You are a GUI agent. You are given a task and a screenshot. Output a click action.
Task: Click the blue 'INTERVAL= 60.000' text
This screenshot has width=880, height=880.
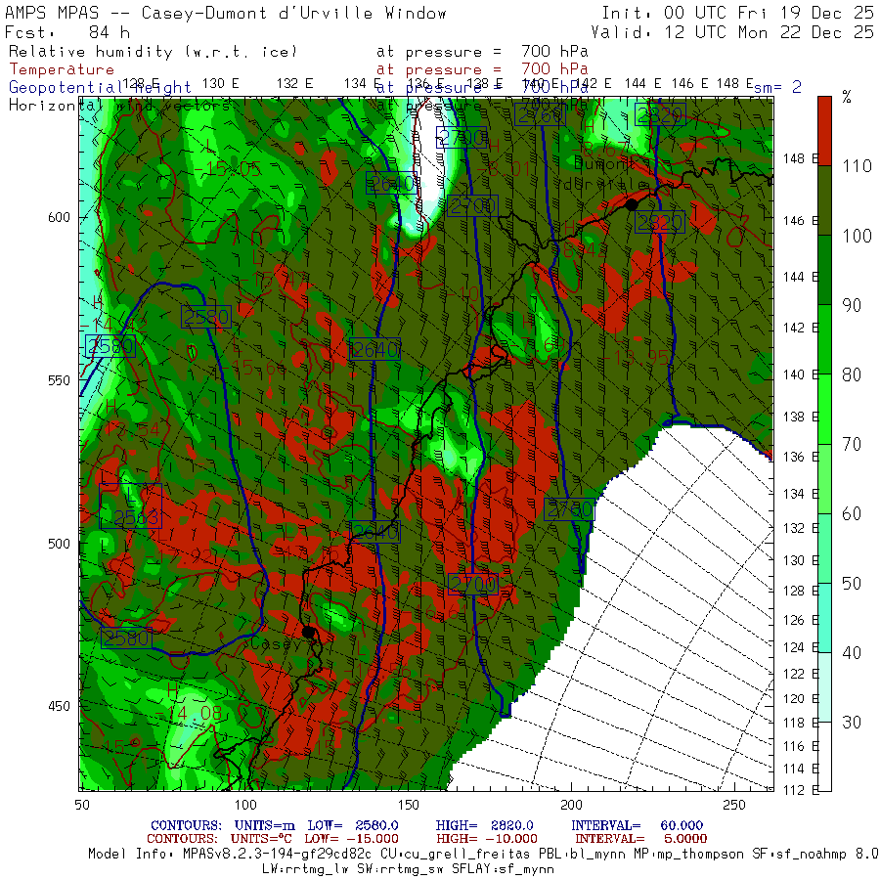637,825
